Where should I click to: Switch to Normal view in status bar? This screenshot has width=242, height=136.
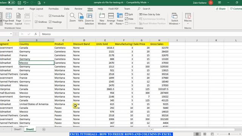pos(197,134)
